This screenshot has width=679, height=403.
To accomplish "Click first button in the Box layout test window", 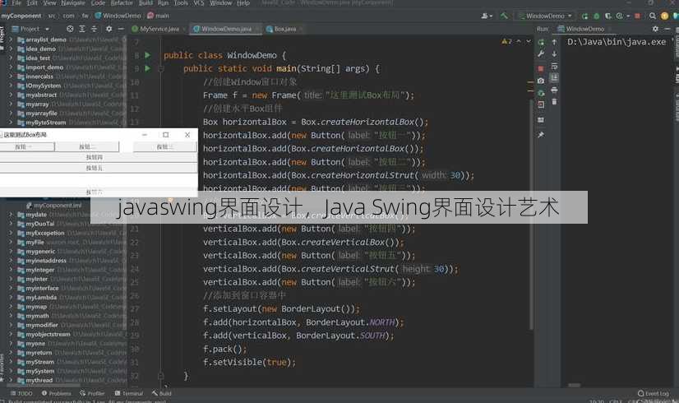I will point(27,147).
